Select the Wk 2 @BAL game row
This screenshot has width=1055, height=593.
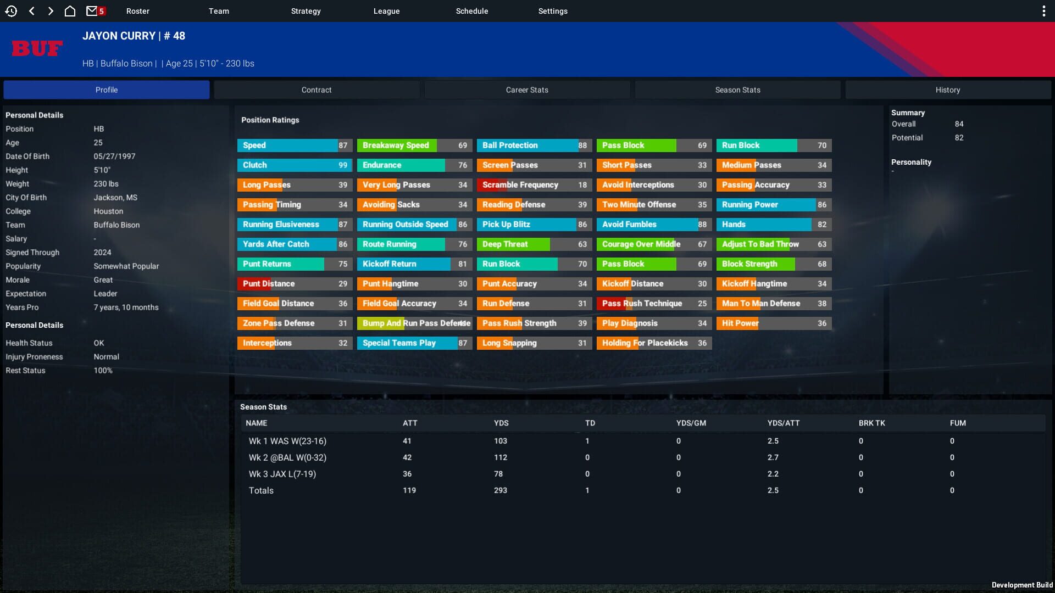click(287, 457)
